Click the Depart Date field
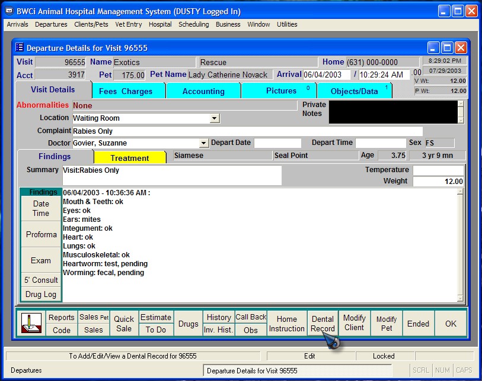 (x=277, y=143)
